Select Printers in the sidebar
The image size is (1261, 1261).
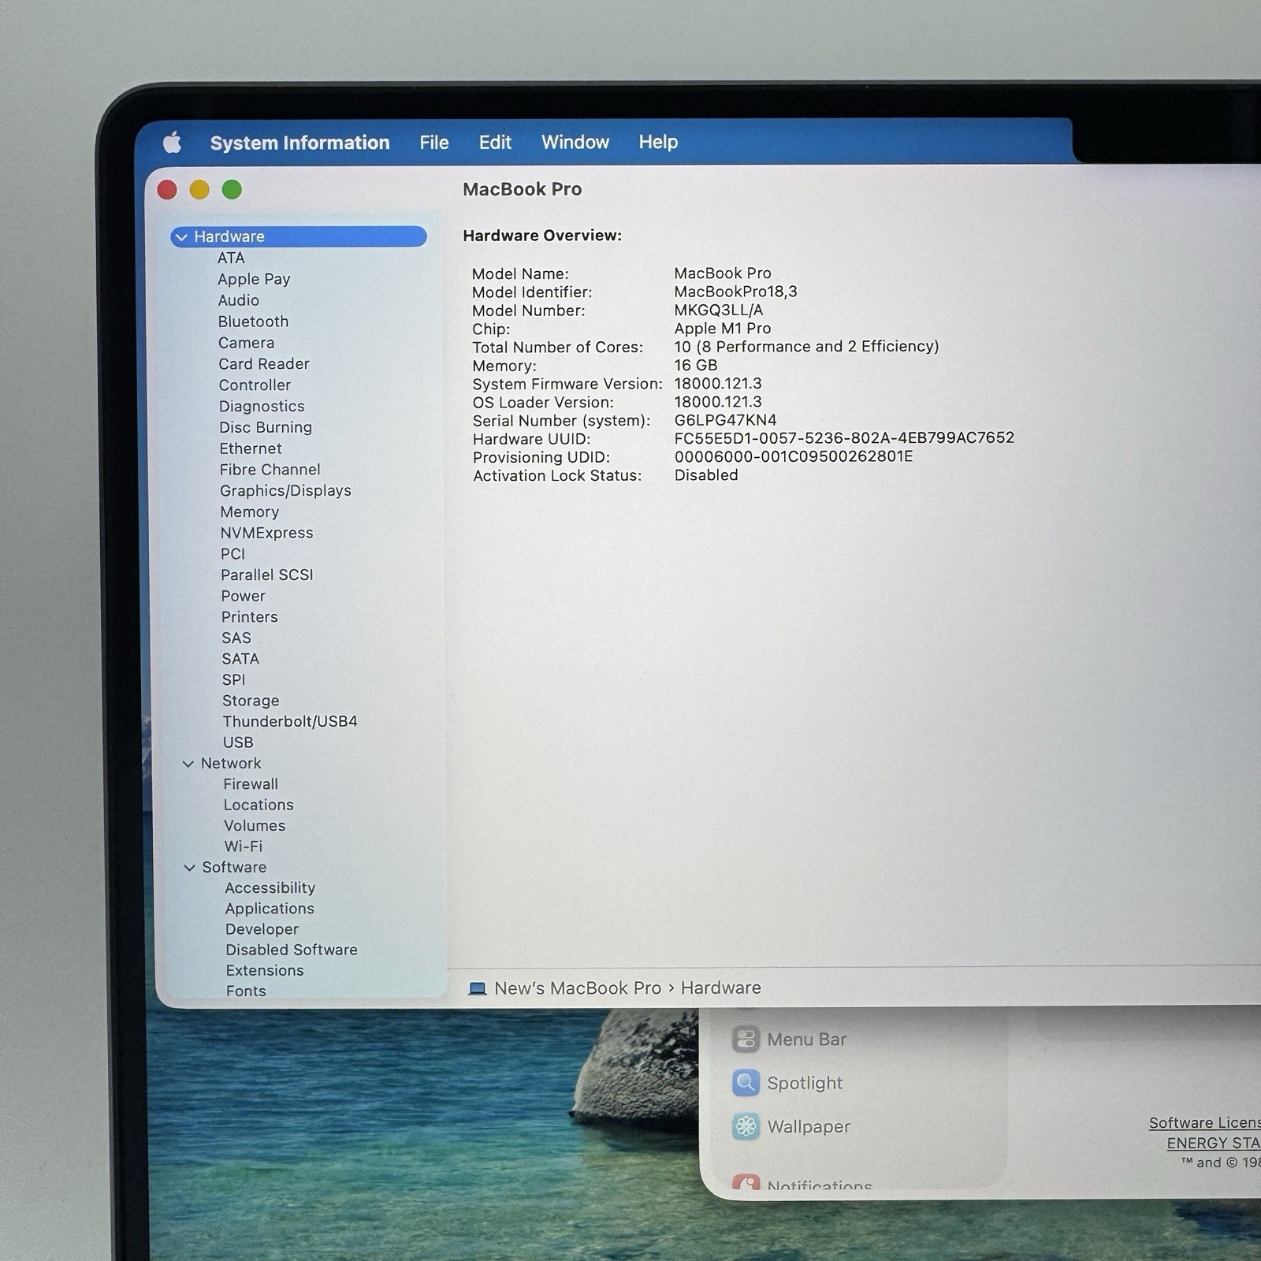[x=249, y=617]
